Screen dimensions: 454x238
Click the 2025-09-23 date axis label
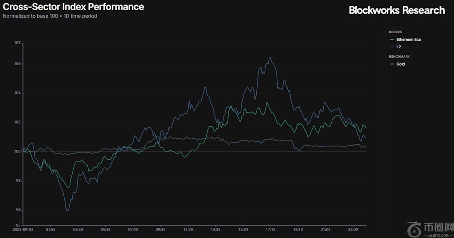click(23, 230)
